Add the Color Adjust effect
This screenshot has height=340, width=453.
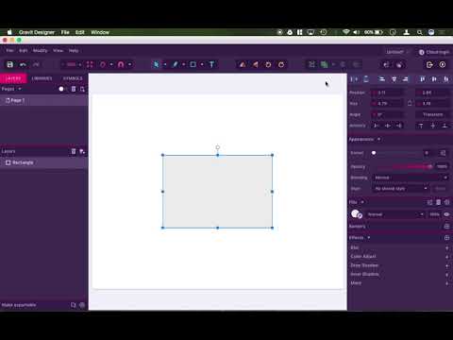pos(446,257)
